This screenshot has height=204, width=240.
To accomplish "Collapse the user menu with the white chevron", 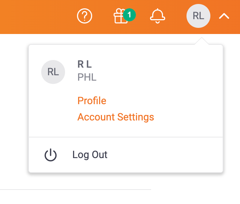I will [x=224, y=16].
